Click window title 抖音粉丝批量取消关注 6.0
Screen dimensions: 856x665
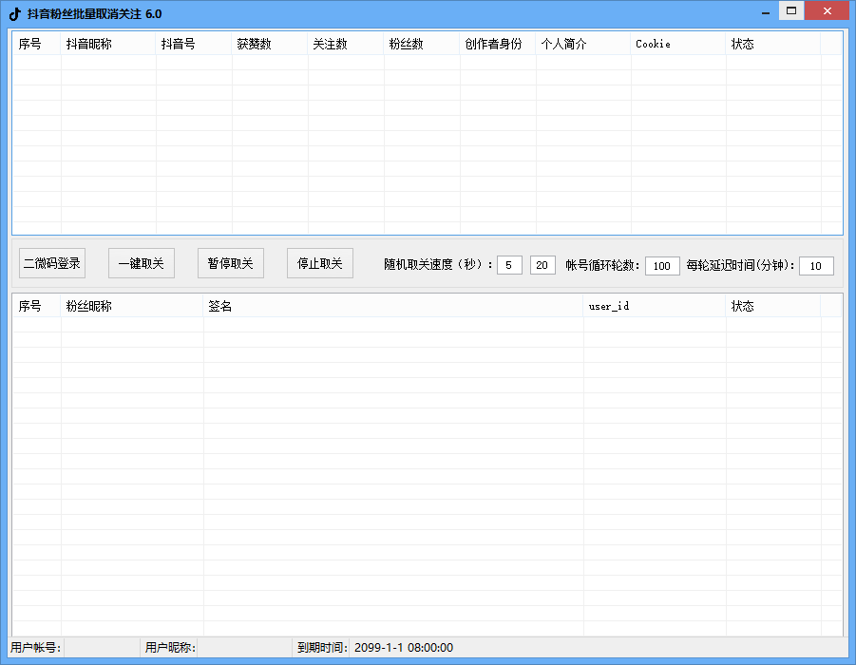pos(94,14)
